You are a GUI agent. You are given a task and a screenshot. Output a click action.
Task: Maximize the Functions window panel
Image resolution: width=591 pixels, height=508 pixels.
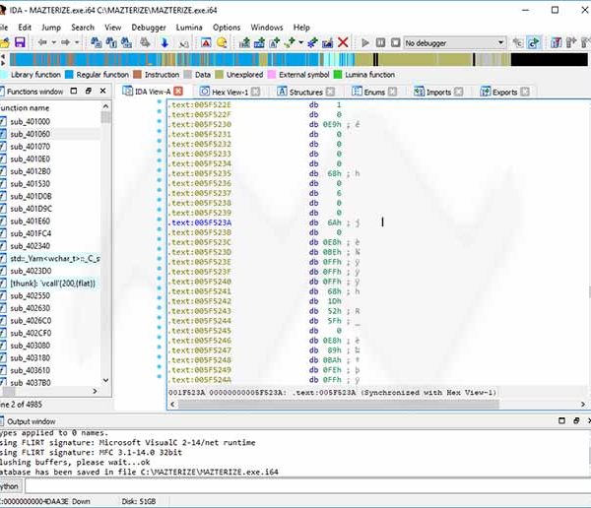click(x=74, y=91)
